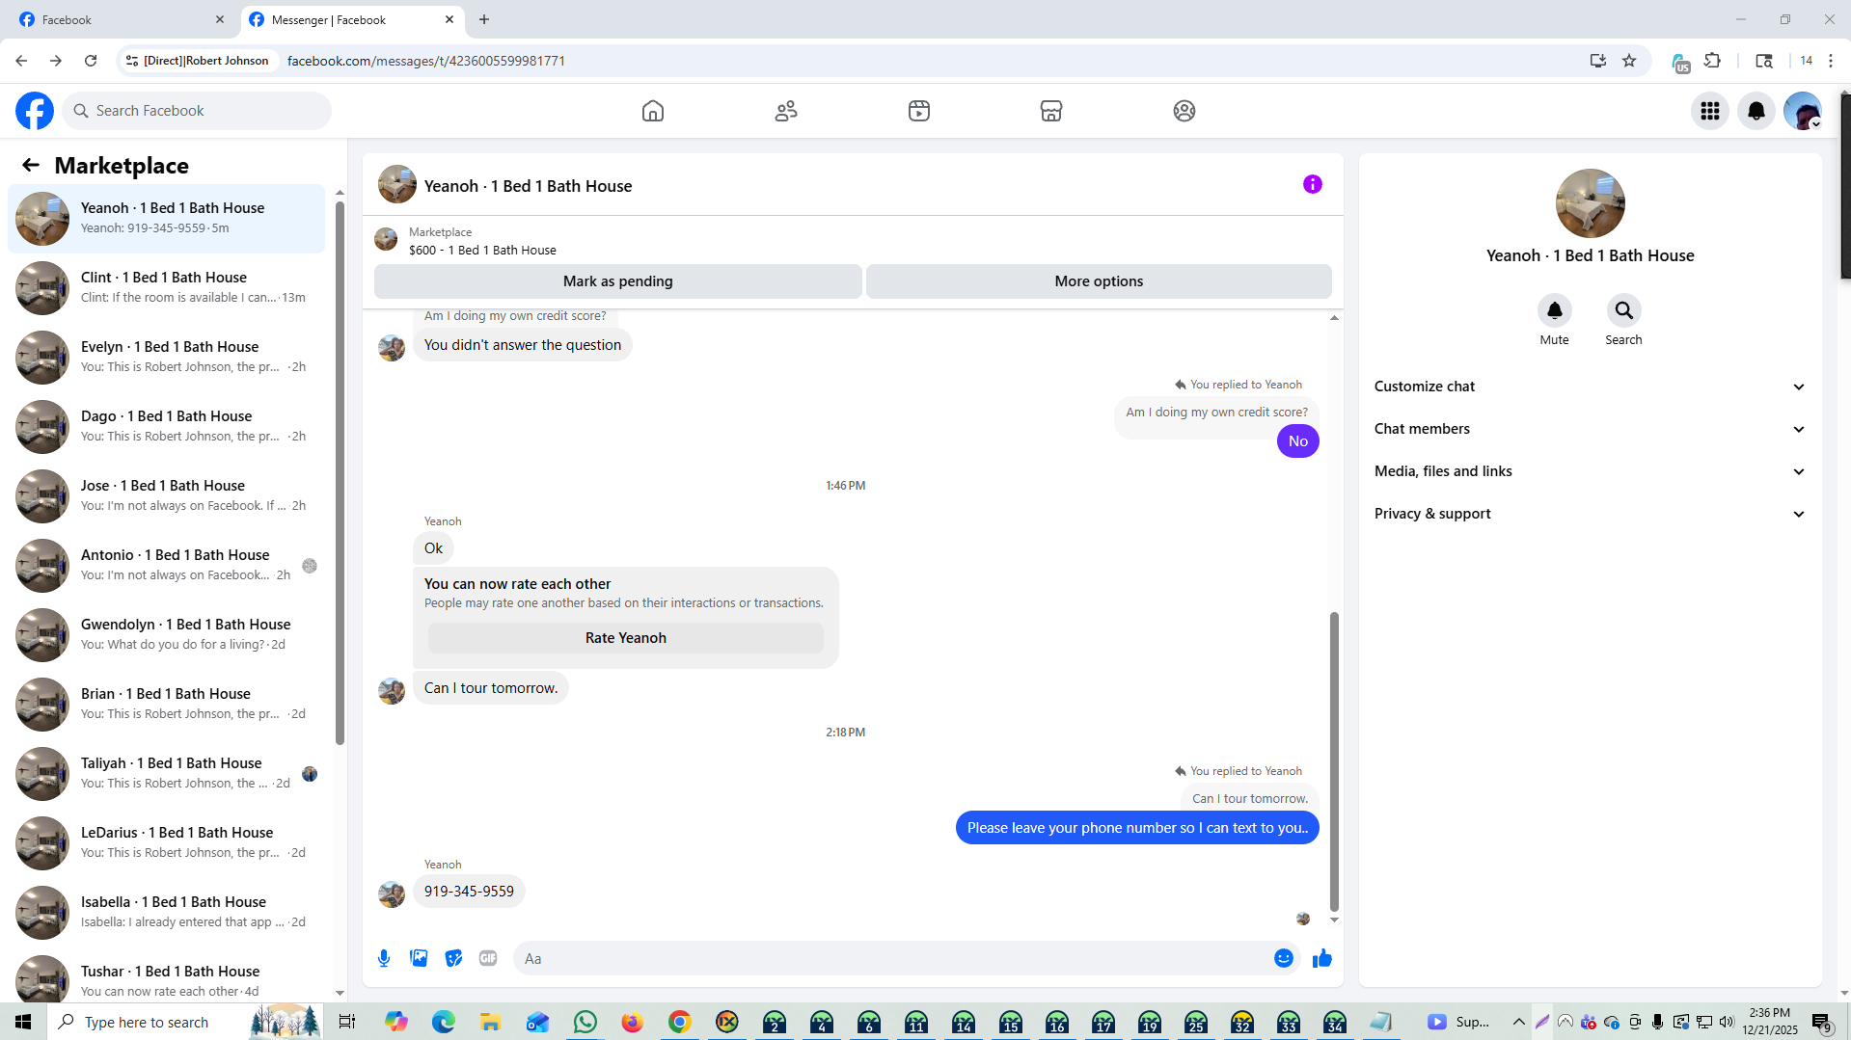Open the Reels video icon

[x=919, y=111]
